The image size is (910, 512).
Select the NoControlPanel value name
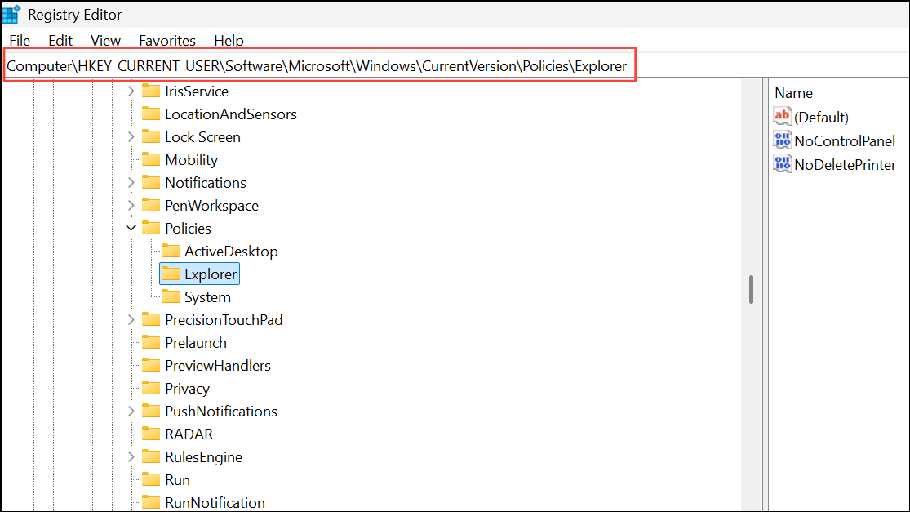pos(845,141)
